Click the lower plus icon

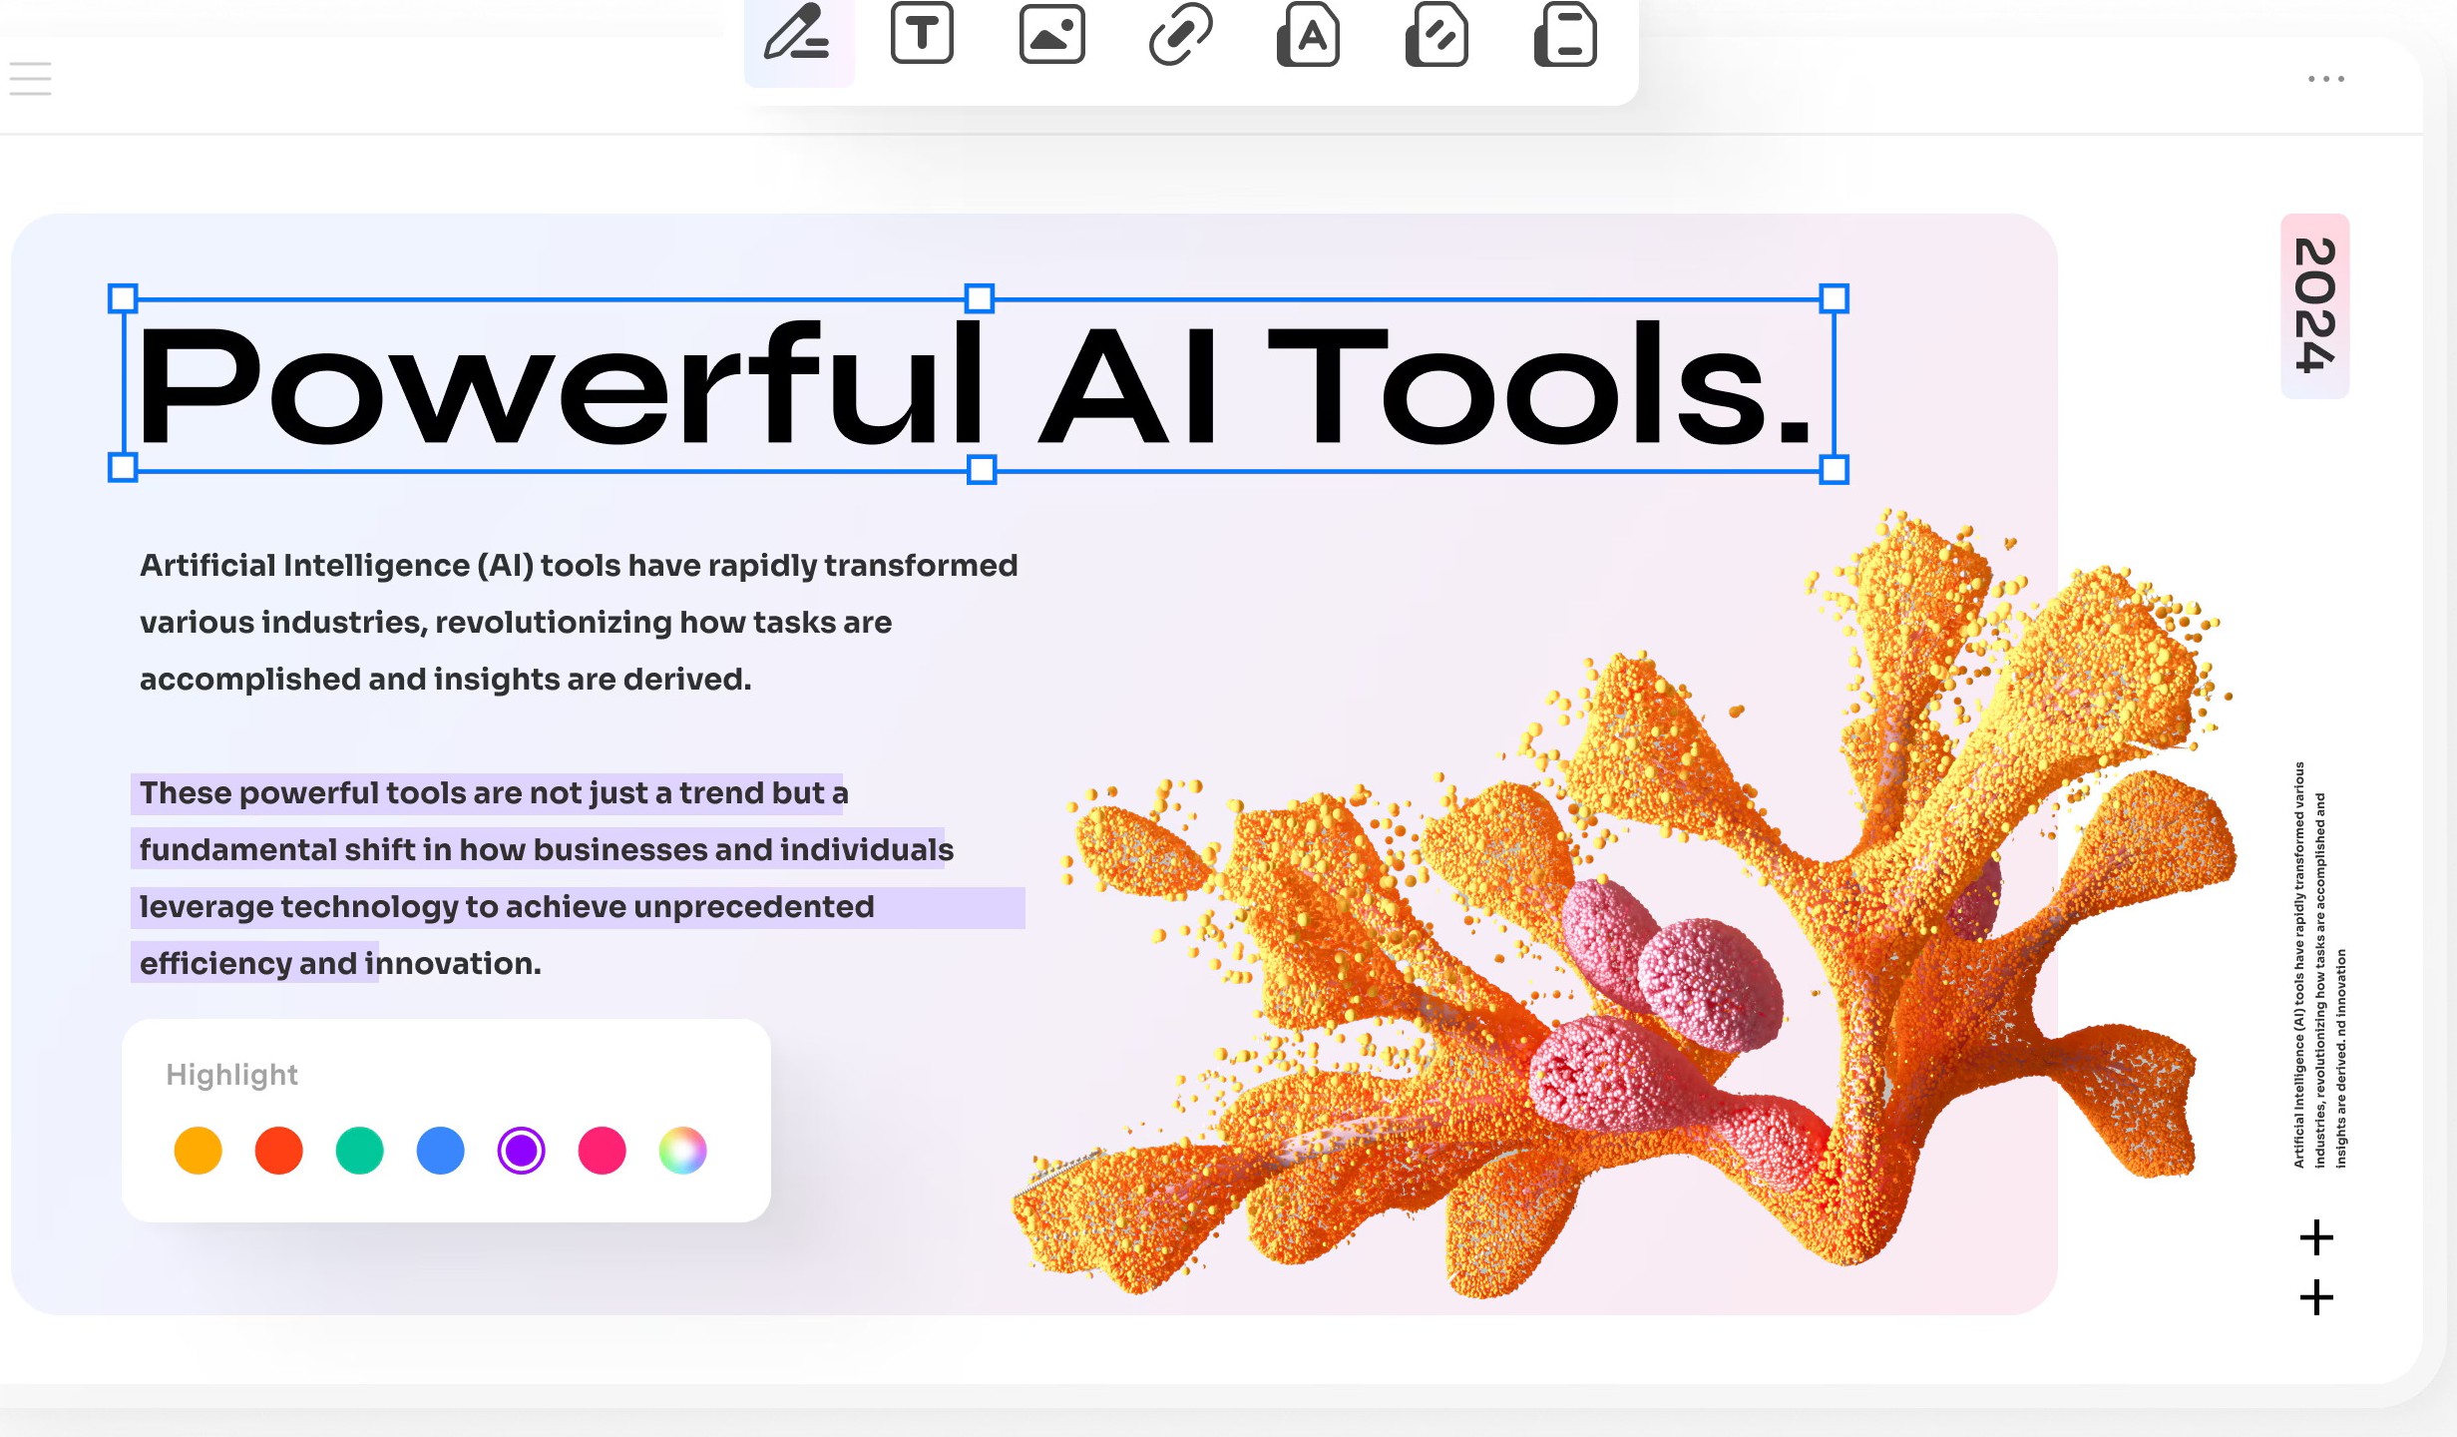click(x=2316, y=1297)
